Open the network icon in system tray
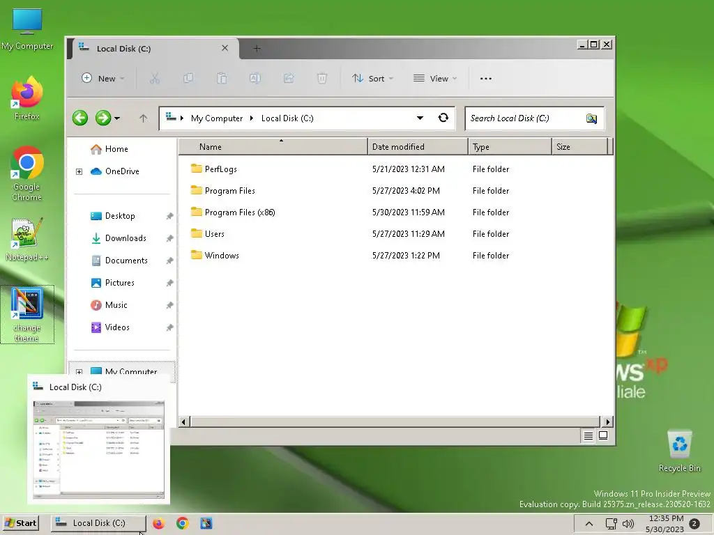This screenshot has width=714, height=535. tap(611, 524)
